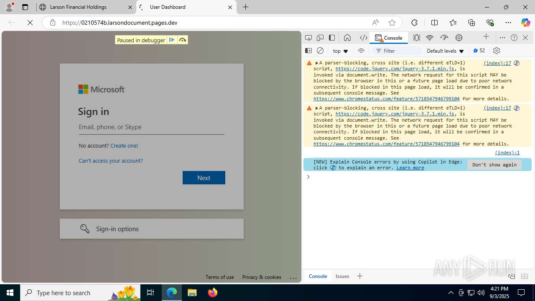Image resolution: width=535 pixels, height=301 pixels.
Task: Open the Memory chip icon tool
Action: [459, 38]
